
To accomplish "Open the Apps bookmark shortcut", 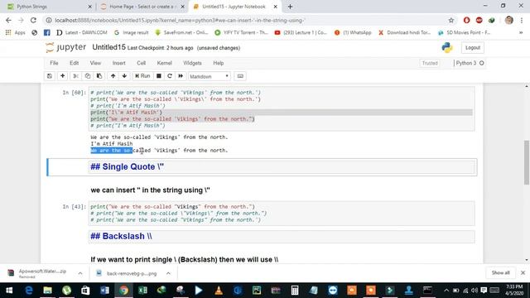I will [16, 32].
